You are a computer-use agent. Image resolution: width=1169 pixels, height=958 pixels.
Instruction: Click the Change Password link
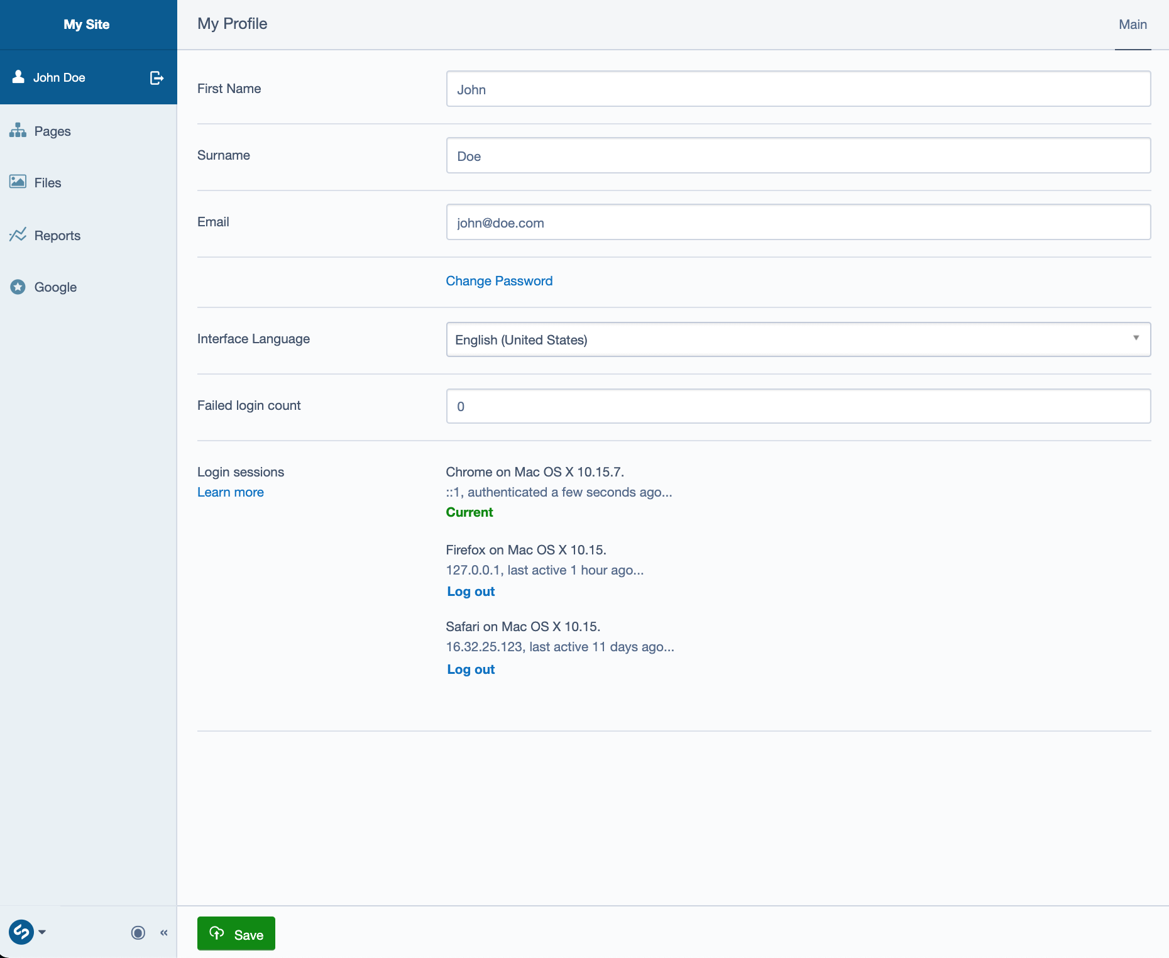click(499, 281)
